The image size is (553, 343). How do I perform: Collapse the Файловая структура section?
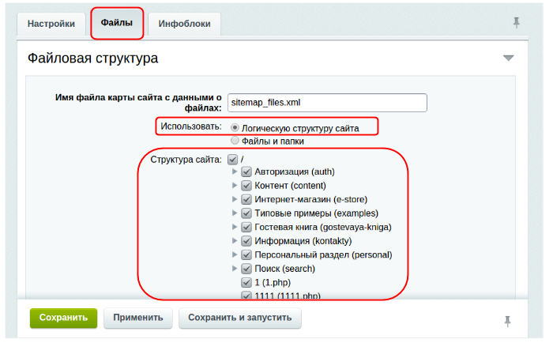[x=508, y=58]
